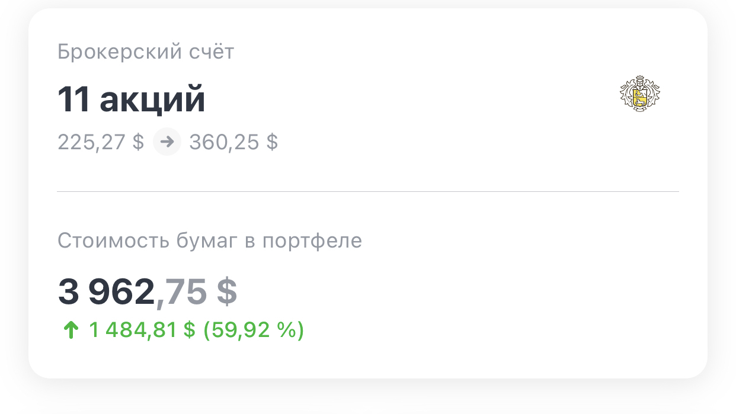736x414 pixels.
Task: Click the horizontal divider line
Action: click(367, 191)
